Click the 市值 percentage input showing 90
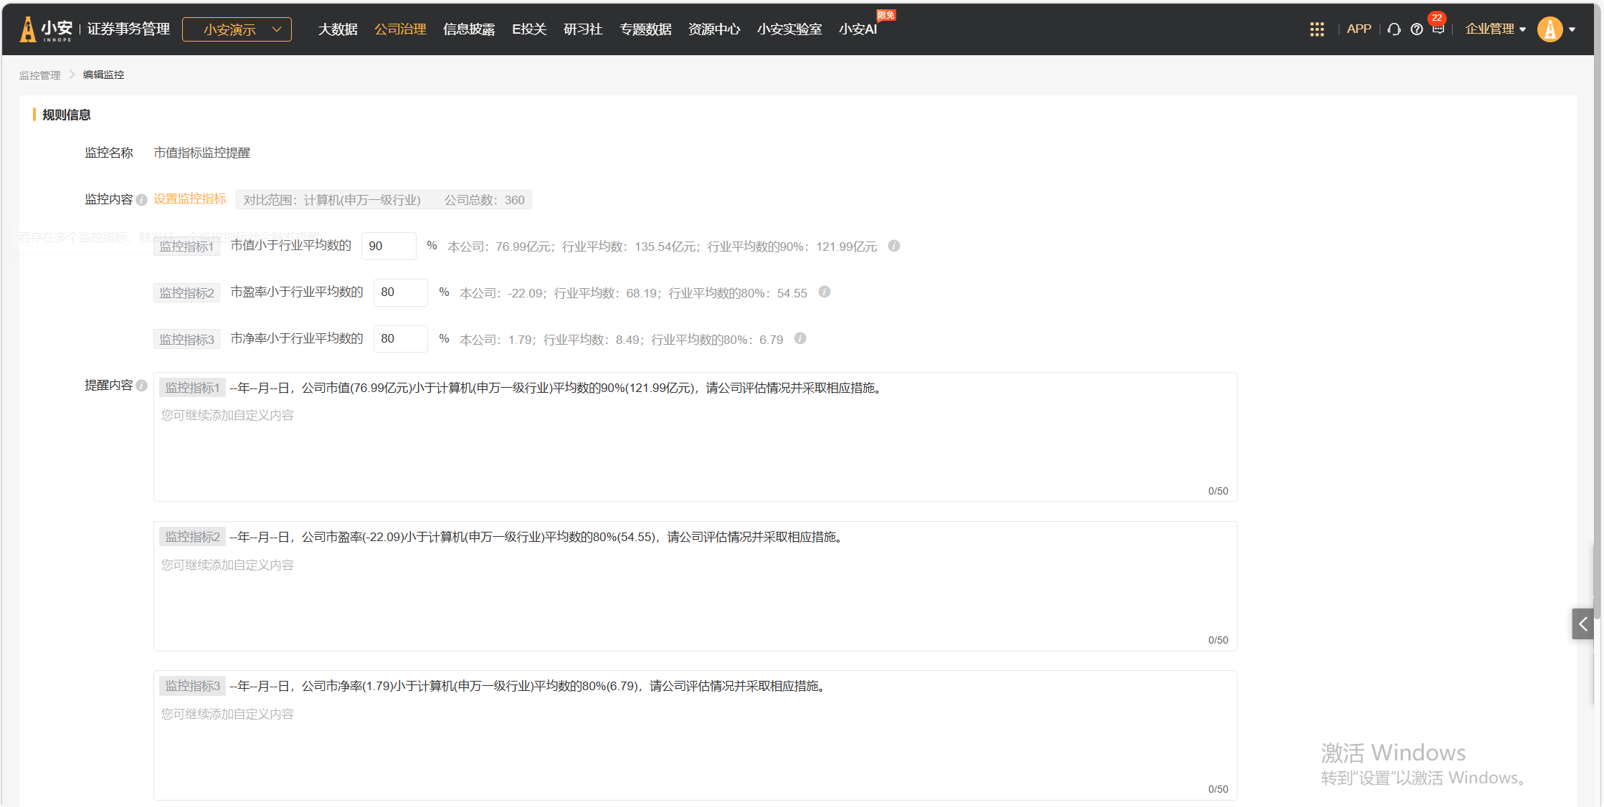The width and height of the screenshot is (1604, 807). pos(389,246)
